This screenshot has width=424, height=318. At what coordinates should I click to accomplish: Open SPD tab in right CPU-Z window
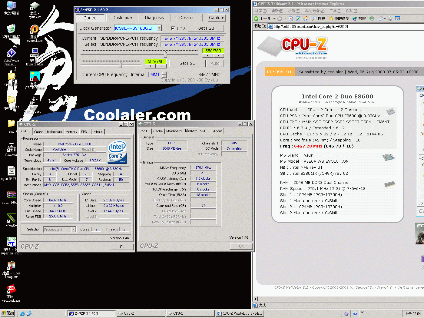click(x=203, y=131)
